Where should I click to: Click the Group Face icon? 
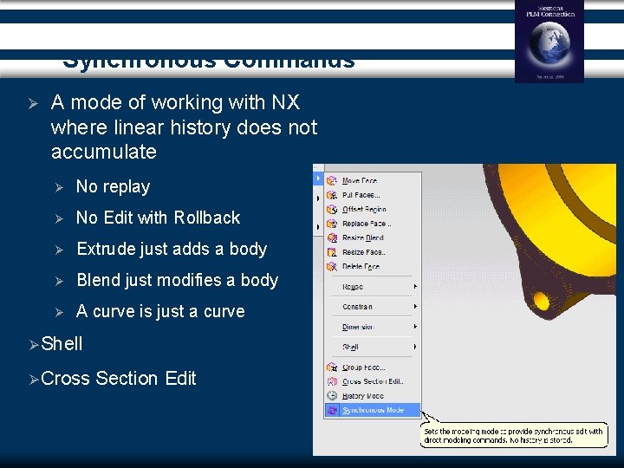click(x=332, y=367)
